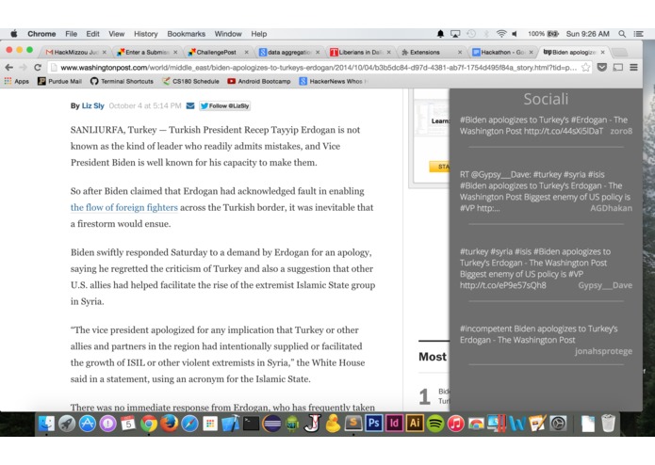Open the CS180 Schedule bookmark
Screen dimensions: 655x465
[190, 81]
